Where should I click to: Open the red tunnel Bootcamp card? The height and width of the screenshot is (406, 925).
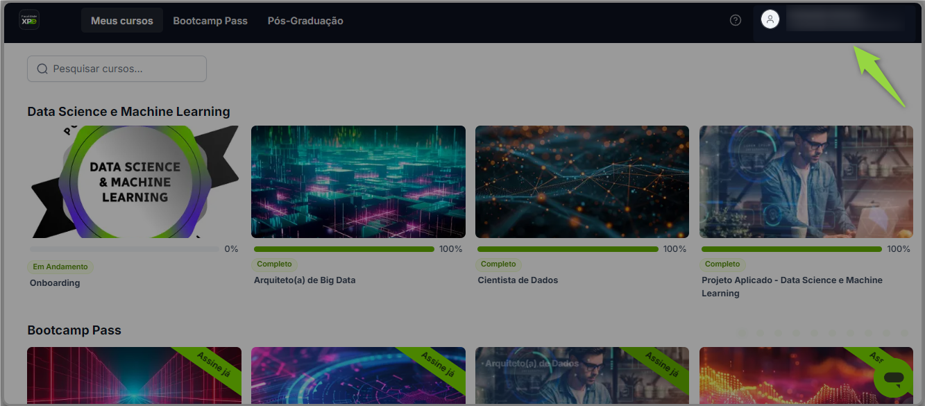(x=134, y=375)
